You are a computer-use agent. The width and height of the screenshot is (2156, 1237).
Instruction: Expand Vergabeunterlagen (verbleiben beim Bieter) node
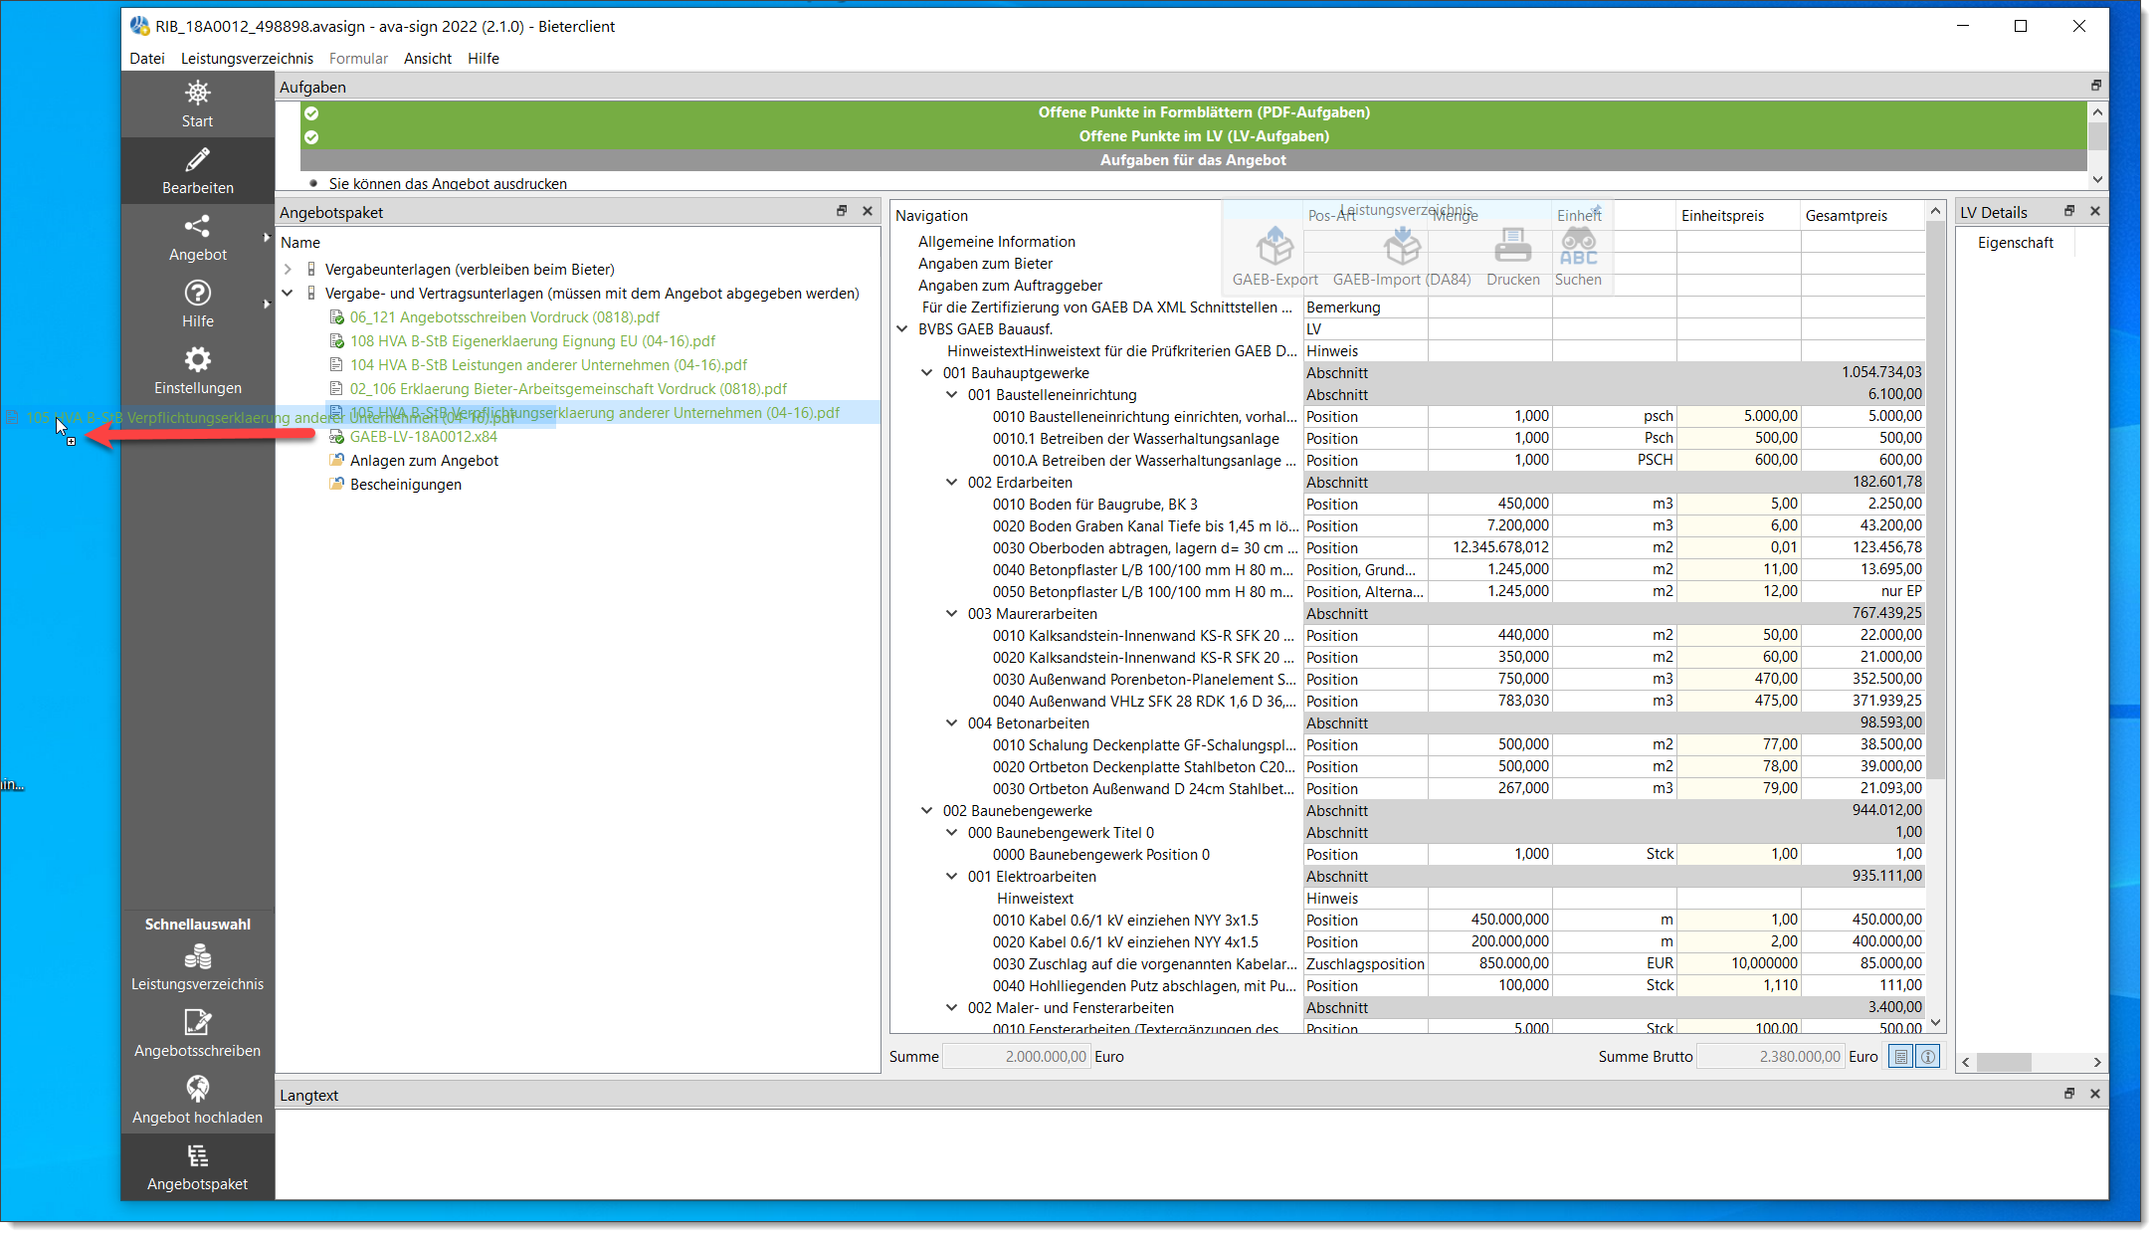click(288, 270)
